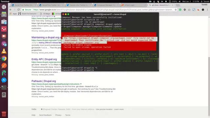Open Facebook Messenger from the dock
The height and width of the screenshot is (118, 210).
pyautogui.click(x=4, y=80)
